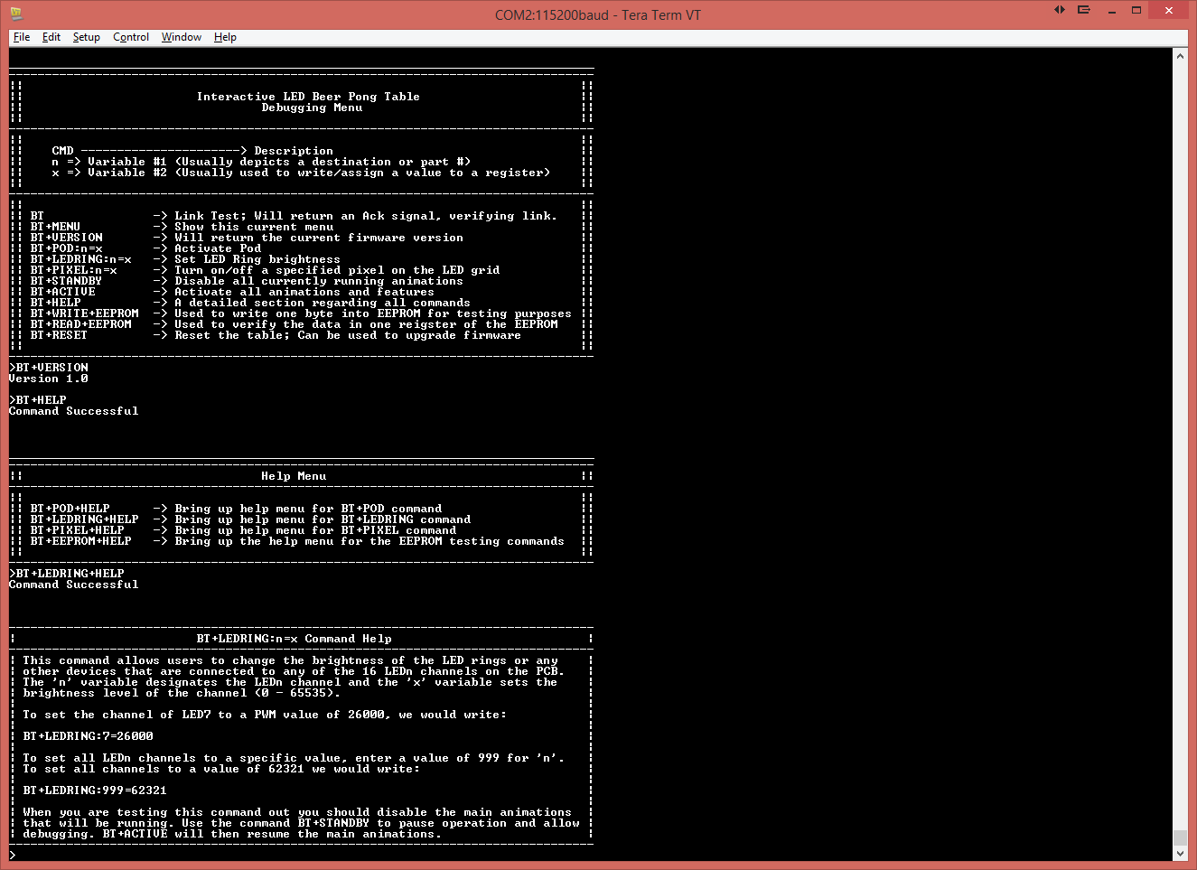Screen dimensions: 1197x870
Task: Click 'BT+ACTIVE' in the debugging menu list
Action: click(x=62, y=292)
